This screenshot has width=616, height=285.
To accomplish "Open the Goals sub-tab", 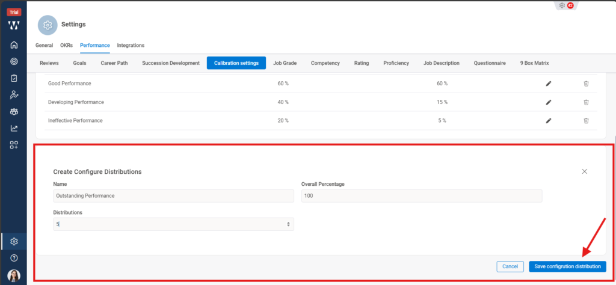I will tap(80, 63).
